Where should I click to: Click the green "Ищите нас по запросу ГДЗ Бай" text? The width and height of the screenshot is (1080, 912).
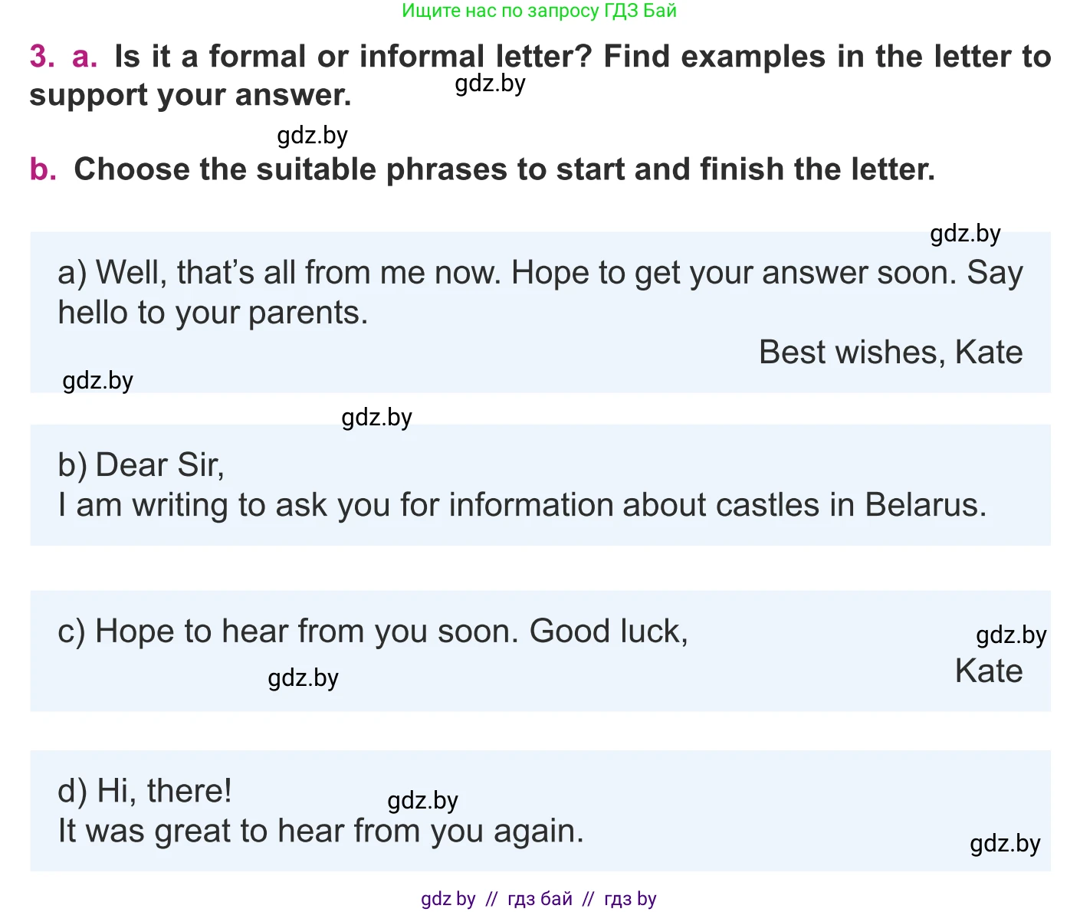click(x=539, y=11)
